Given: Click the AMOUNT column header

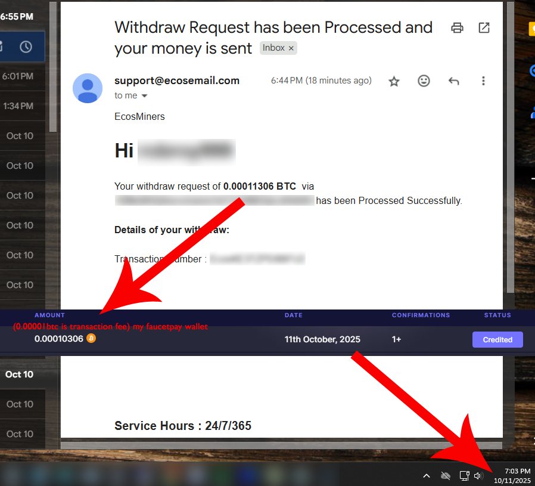Looking at the screenshot, I should click(49, 315).
